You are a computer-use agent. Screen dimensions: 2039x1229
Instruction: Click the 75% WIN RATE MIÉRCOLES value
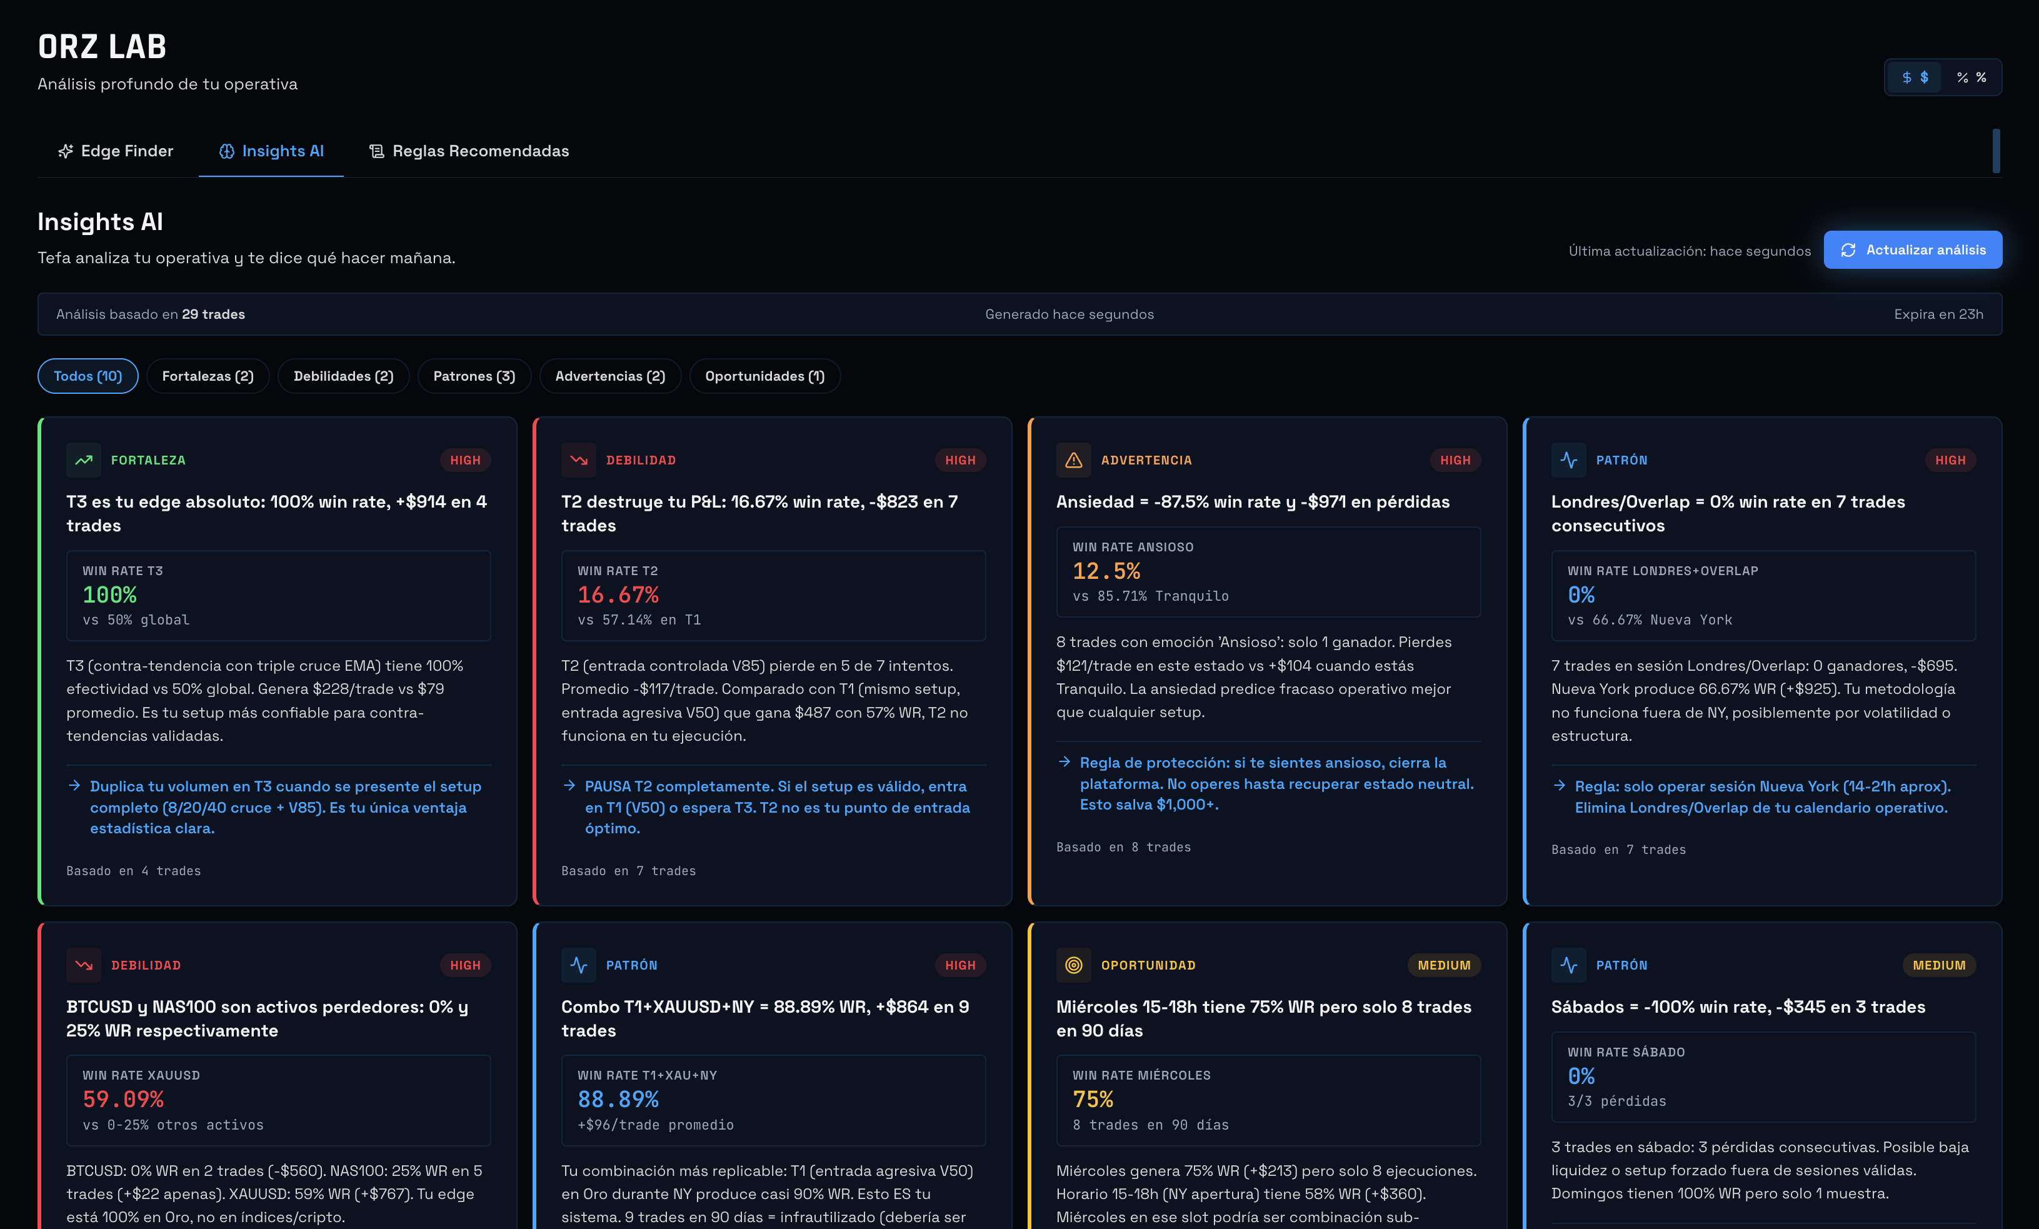[x=1093, y=1099]
